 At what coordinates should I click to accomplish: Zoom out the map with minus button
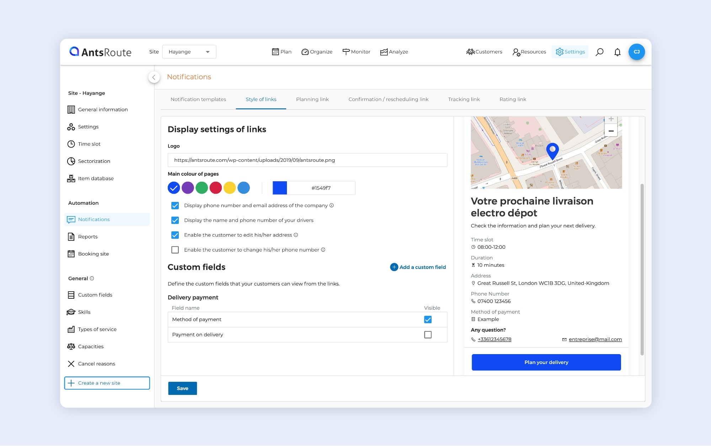click(x=611, y=131)
